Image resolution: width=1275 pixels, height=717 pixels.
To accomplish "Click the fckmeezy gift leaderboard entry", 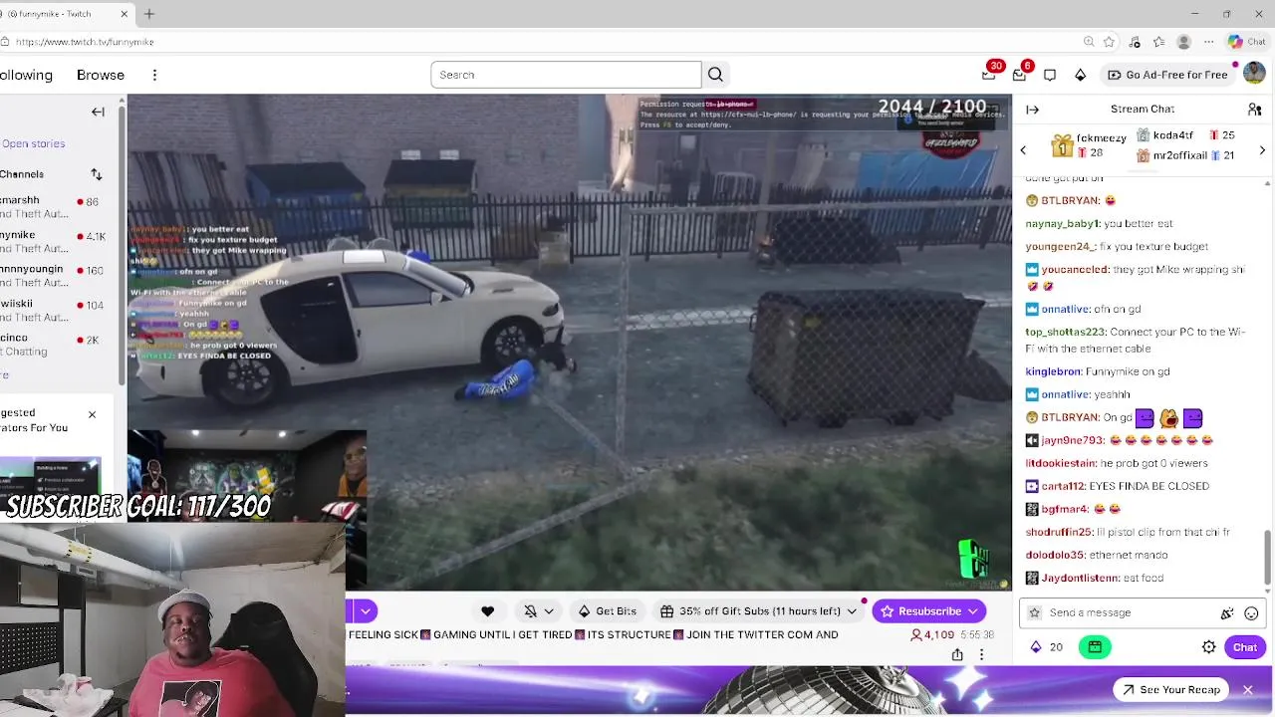I will tap(1089, 146).
